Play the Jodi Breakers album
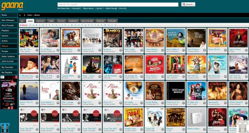The height and width of the screenshot is (133, 249). point(184,76)
